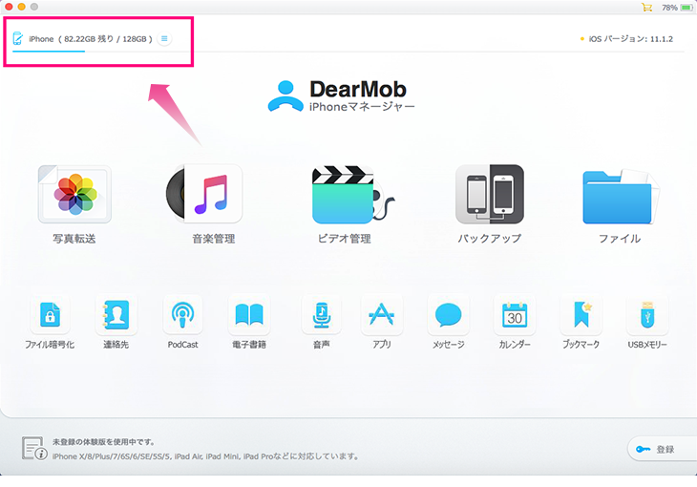Open 写真転送 photo transfer
697x487 pixels.
pos(74,195)
